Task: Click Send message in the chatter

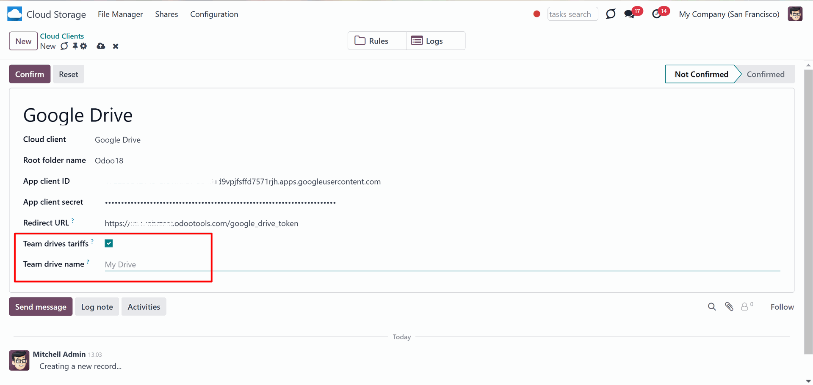Action: [x=41, y=307]
